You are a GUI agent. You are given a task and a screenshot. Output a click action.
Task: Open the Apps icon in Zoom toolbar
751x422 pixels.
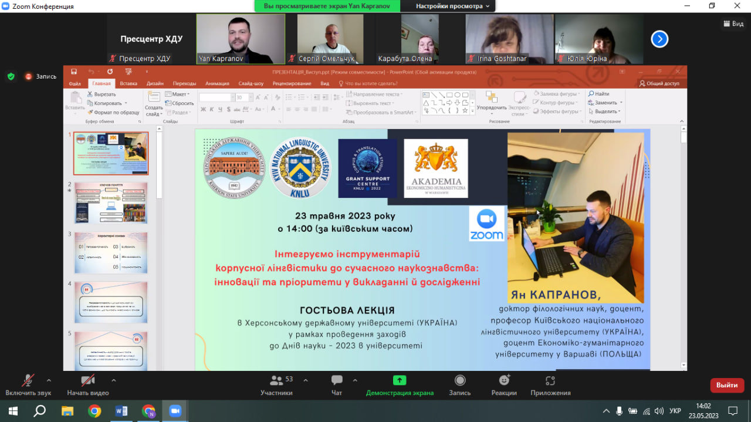(x=550, y=380)
